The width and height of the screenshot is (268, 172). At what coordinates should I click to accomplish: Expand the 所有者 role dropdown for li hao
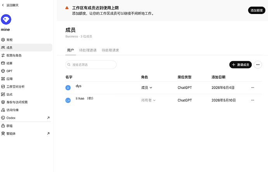coord(148,100)
